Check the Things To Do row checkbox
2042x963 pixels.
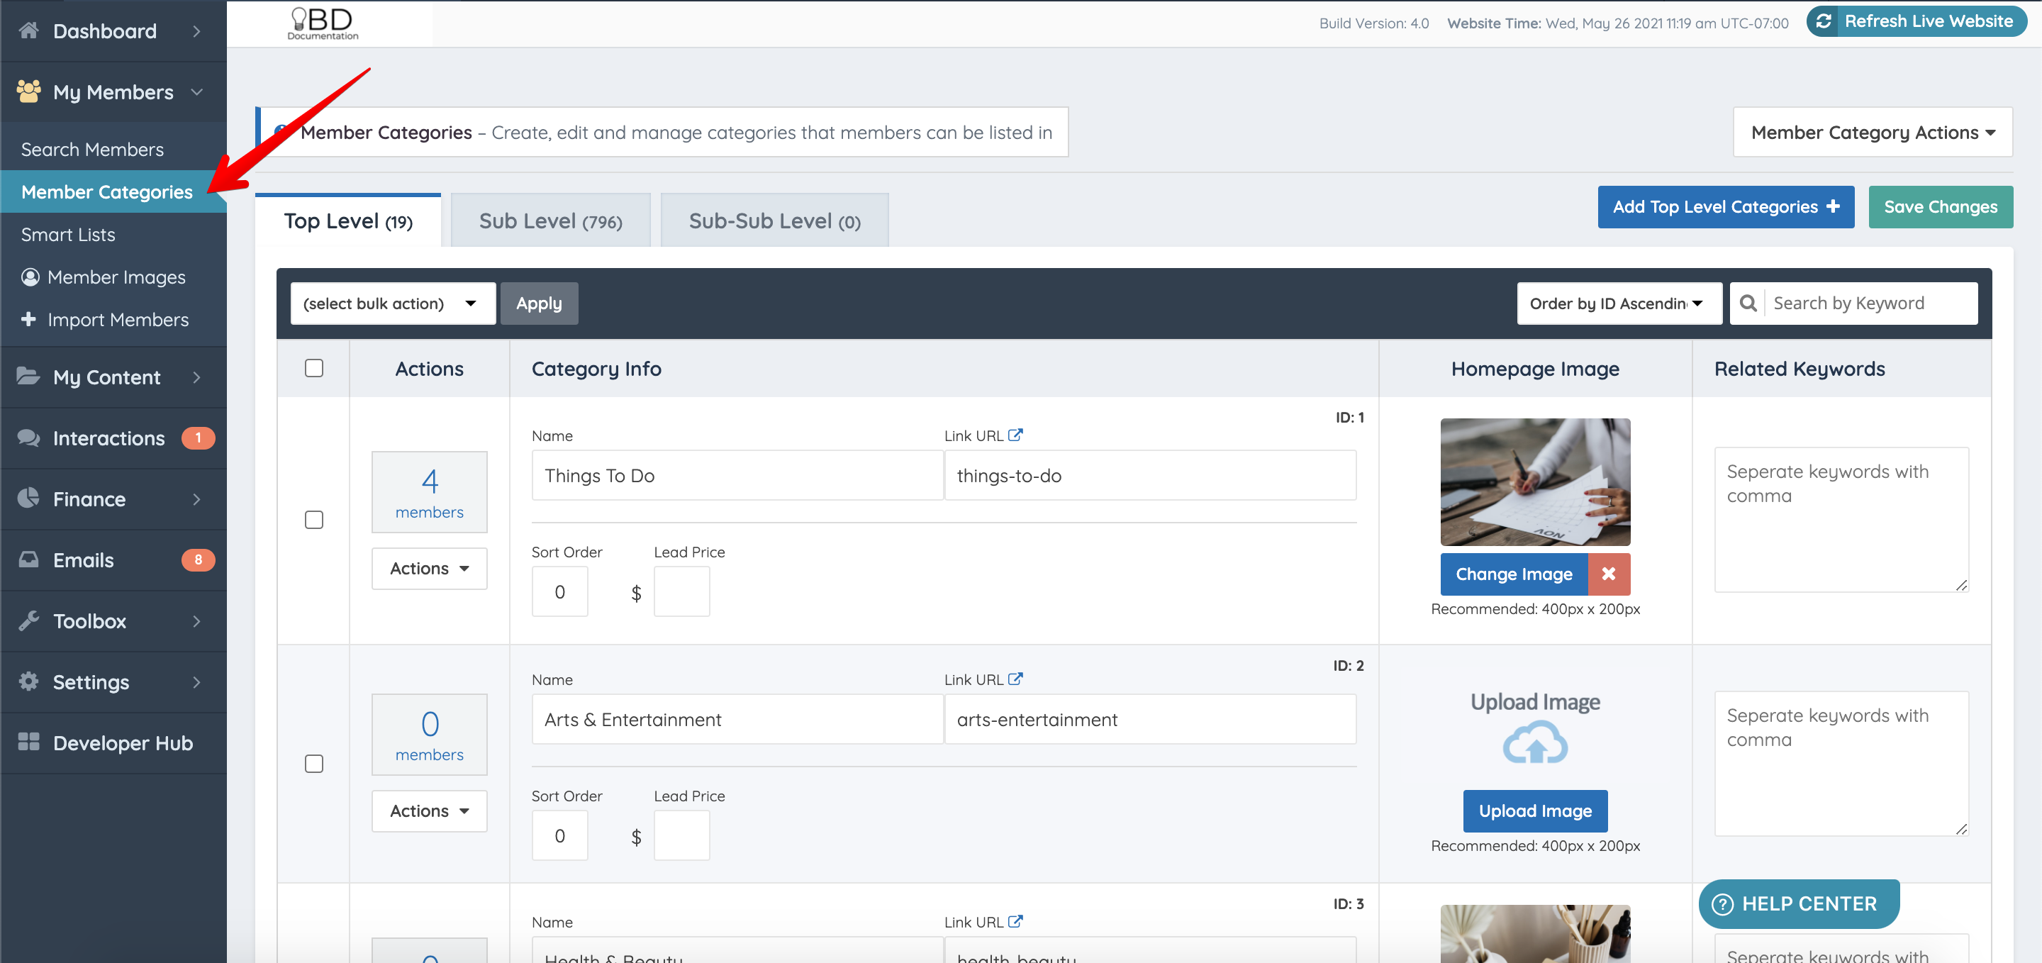(314, 520)
